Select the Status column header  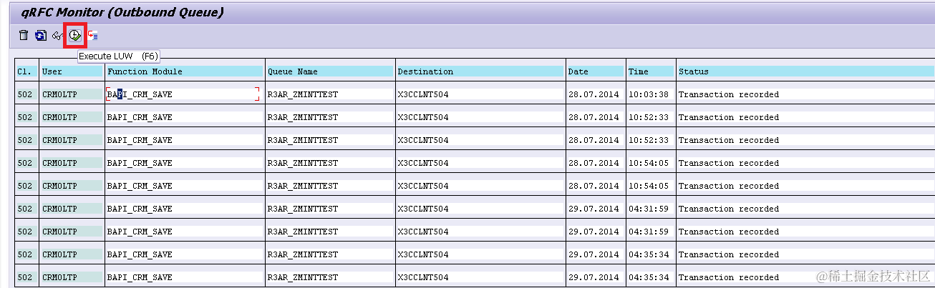click(805, 71)
